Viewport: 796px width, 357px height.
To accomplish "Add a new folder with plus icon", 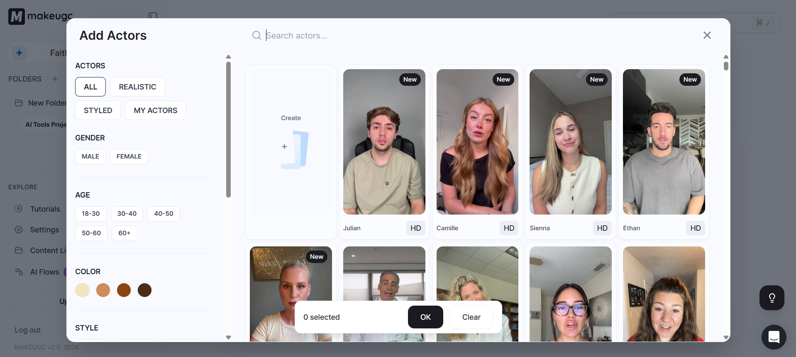I will [55, 79].
